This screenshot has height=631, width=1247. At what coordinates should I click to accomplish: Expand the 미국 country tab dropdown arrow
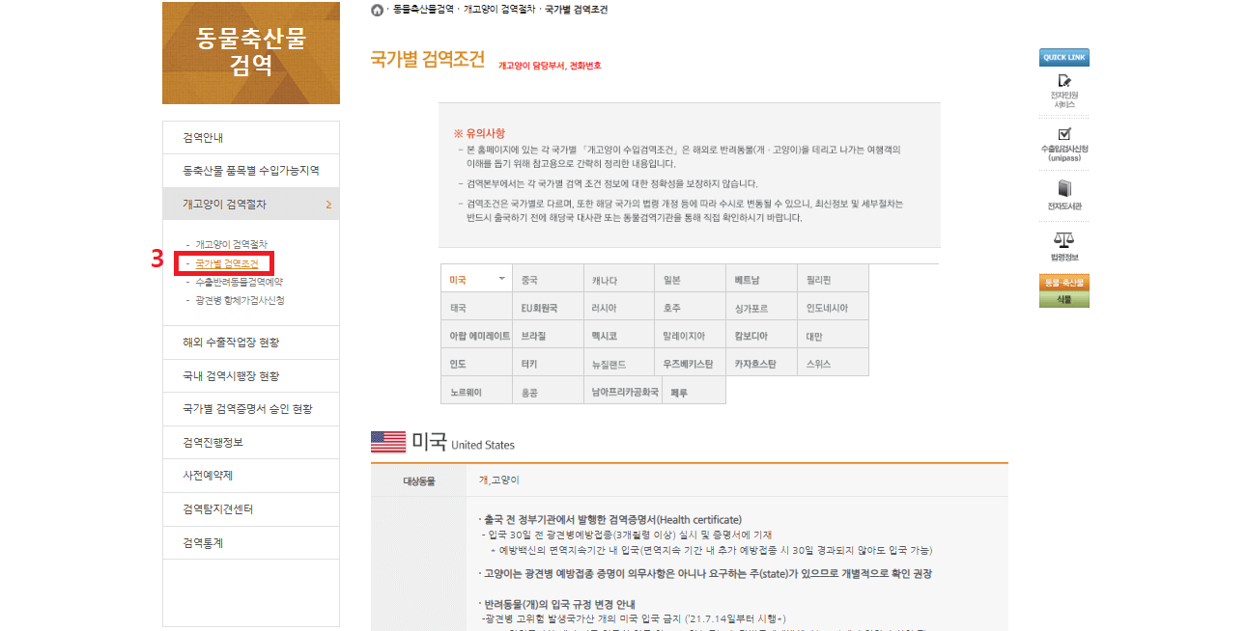coord(501,279)
